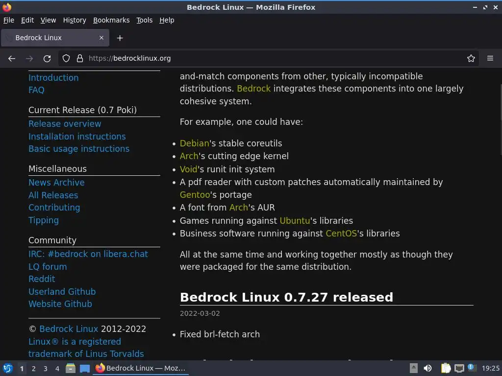Open the volume control in the tray
Image resolution: width=502 pixels, height=376 pixels.
click(x=427, y=368)
